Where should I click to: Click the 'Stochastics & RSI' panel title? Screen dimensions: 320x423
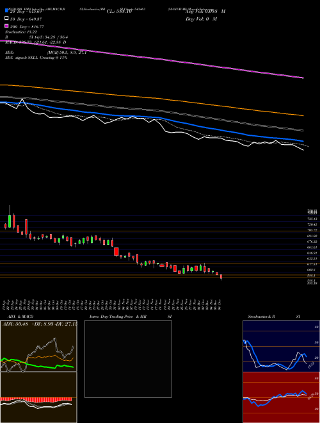(x=274, y=317)
